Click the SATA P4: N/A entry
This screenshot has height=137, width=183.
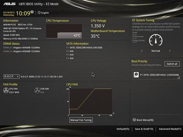click(70, 58)
